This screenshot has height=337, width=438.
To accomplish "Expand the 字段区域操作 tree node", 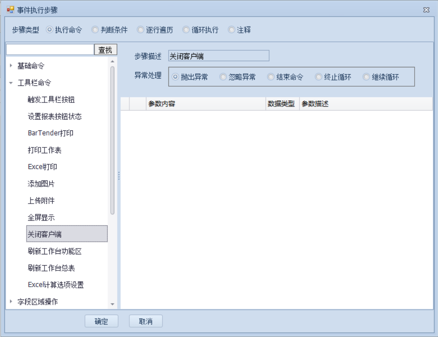I will (x=11, y=302).
